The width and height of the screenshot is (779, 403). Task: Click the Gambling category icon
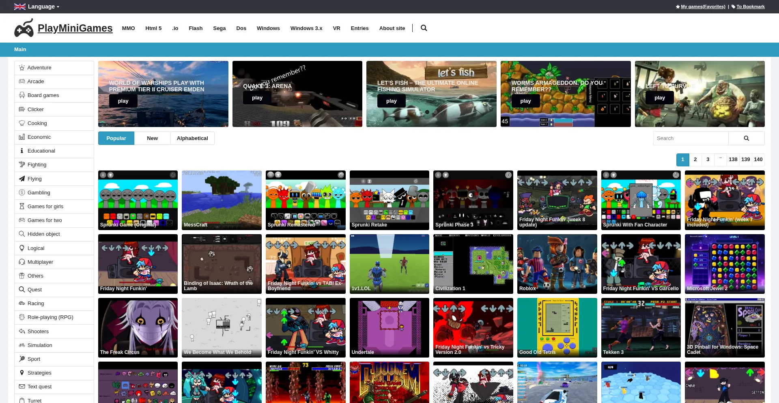click(x=22, y=193)
